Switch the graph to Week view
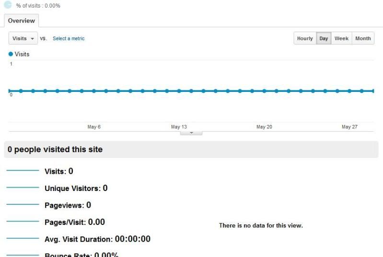 coord(341,38)
